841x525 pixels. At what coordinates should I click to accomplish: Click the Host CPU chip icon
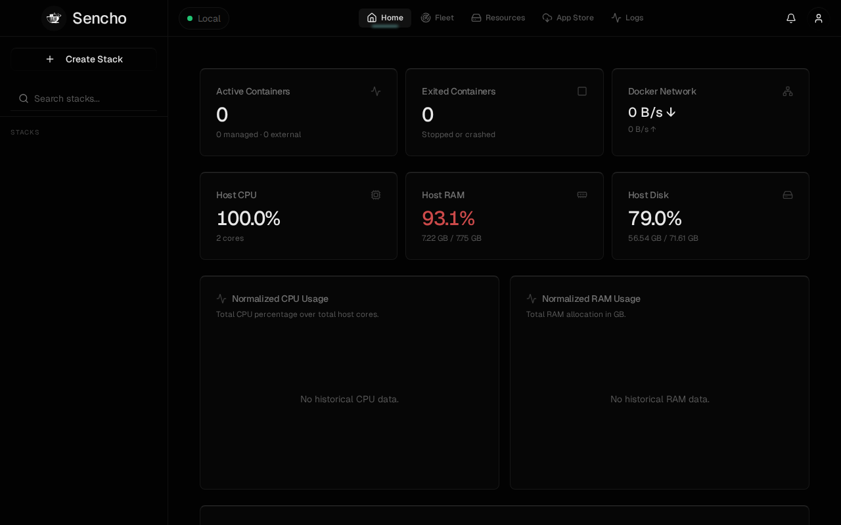376,195
